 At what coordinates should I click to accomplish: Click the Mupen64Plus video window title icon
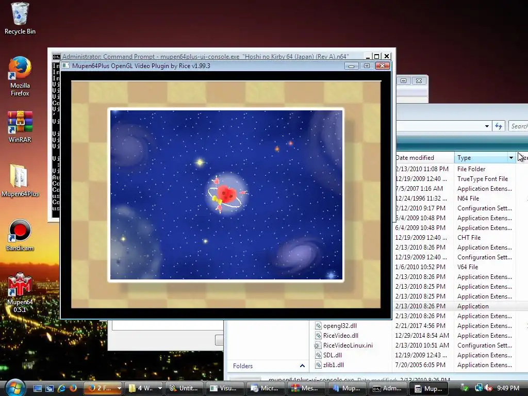pos(65,65)
